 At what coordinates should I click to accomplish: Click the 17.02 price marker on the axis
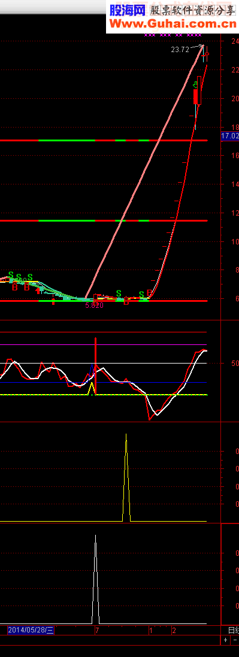230,136
